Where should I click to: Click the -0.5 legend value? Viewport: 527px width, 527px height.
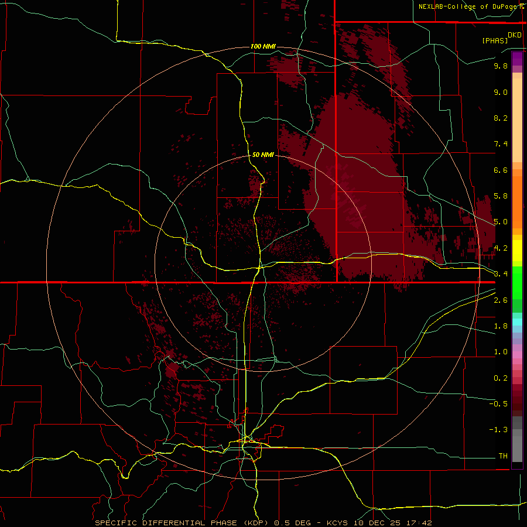tap(498, 404)
